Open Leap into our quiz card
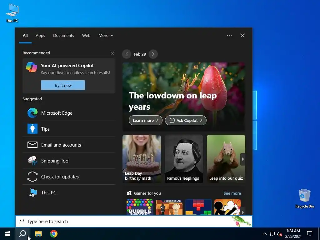 [x=226, y=159]
